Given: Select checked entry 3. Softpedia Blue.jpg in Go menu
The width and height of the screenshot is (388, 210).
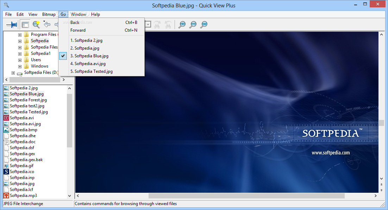Looking at the screenshot, I should (x=101, y=56).
